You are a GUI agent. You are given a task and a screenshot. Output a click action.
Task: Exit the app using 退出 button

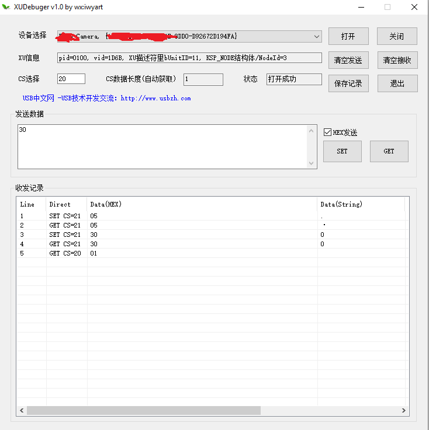click(x=397, y=83)
